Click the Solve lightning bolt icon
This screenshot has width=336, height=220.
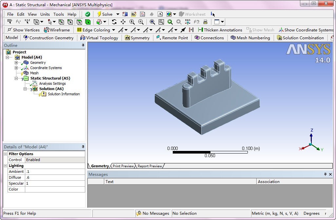pyautogui.click(x=99, y=14)
